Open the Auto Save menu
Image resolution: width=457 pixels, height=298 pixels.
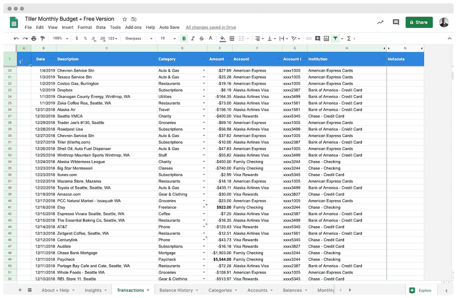coord(170,27)
